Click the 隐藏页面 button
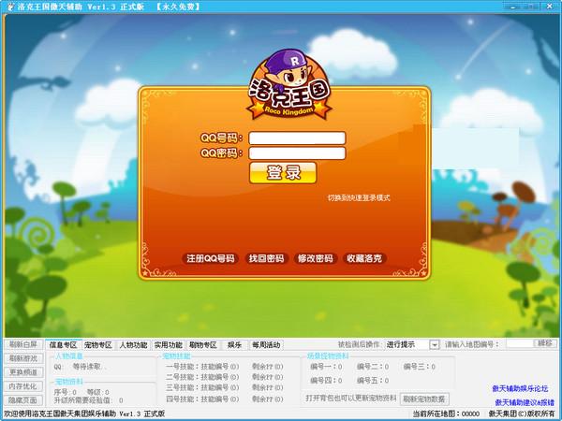Screen dimensions: 562x421 pos(22,400)
